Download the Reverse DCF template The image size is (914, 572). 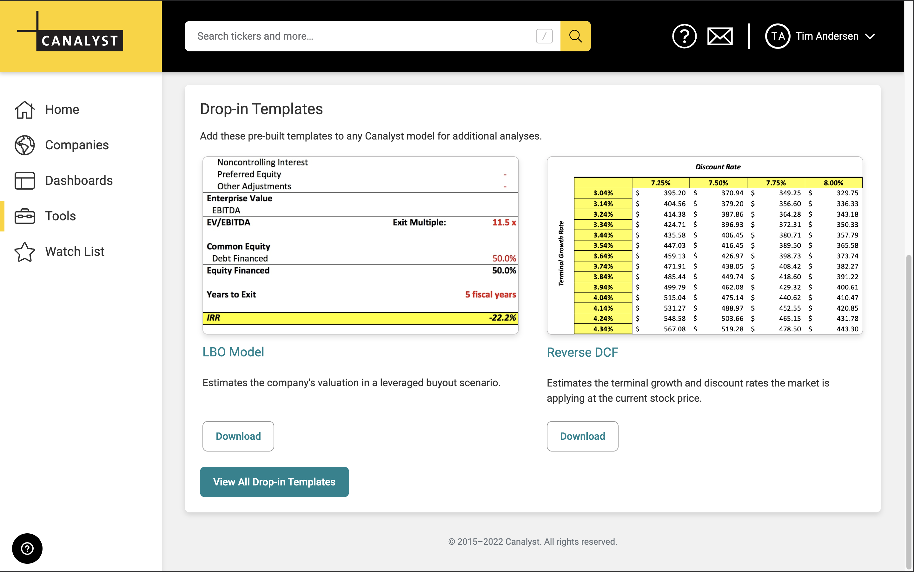(x=582, y=436)
